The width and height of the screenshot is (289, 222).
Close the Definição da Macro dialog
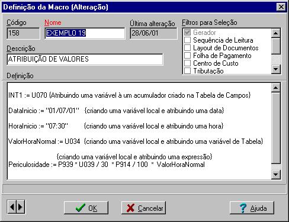tap(281, 7)
